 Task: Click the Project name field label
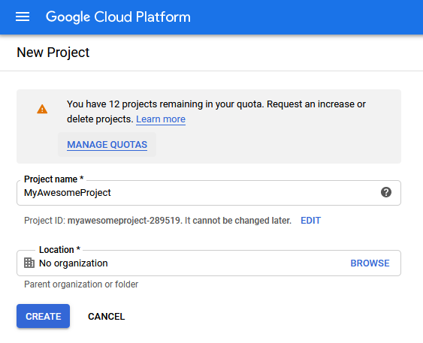[x=53, y=179]
